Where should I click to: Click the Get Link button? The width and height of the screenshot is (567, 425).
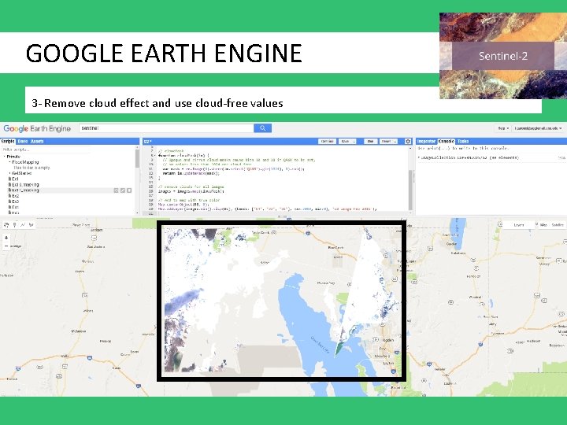[x=328, y=142]
